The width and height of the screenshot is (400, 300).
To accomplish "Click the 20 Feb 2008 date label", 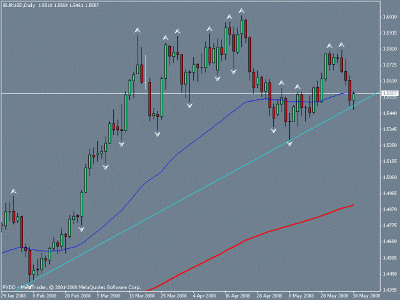I will 78,296.
